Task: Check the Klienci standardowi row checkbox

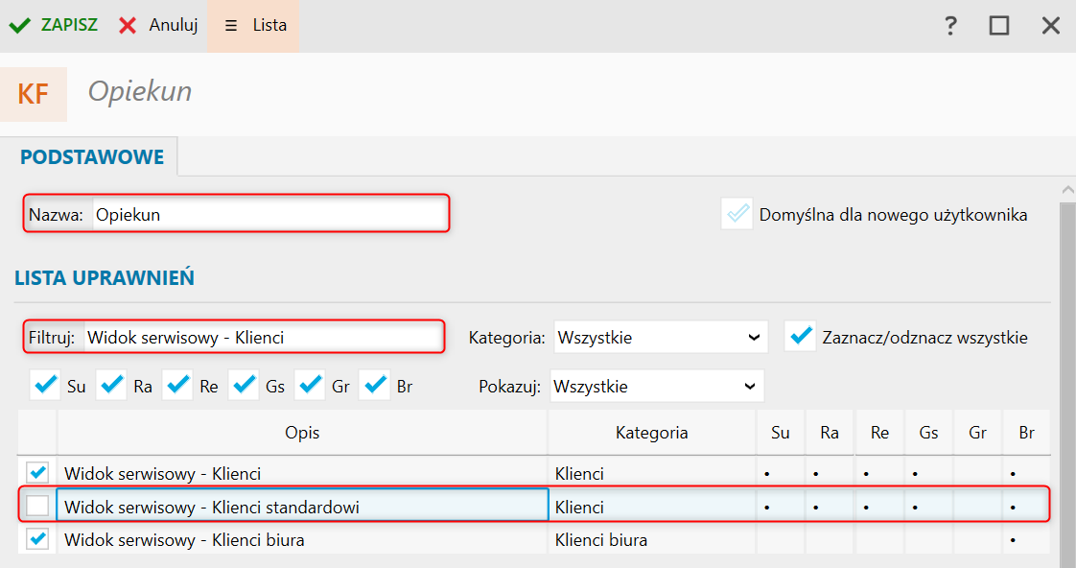Action: (x=37, y=507)
